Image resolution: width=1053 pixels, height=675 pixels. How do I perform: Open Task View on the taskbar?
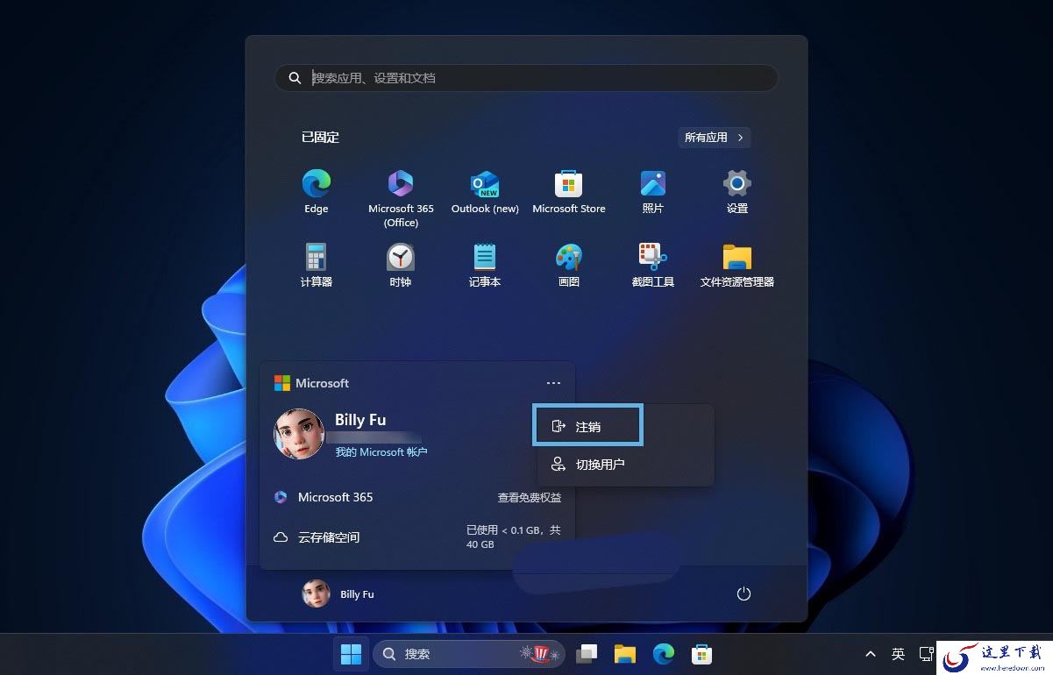(587, 654)
